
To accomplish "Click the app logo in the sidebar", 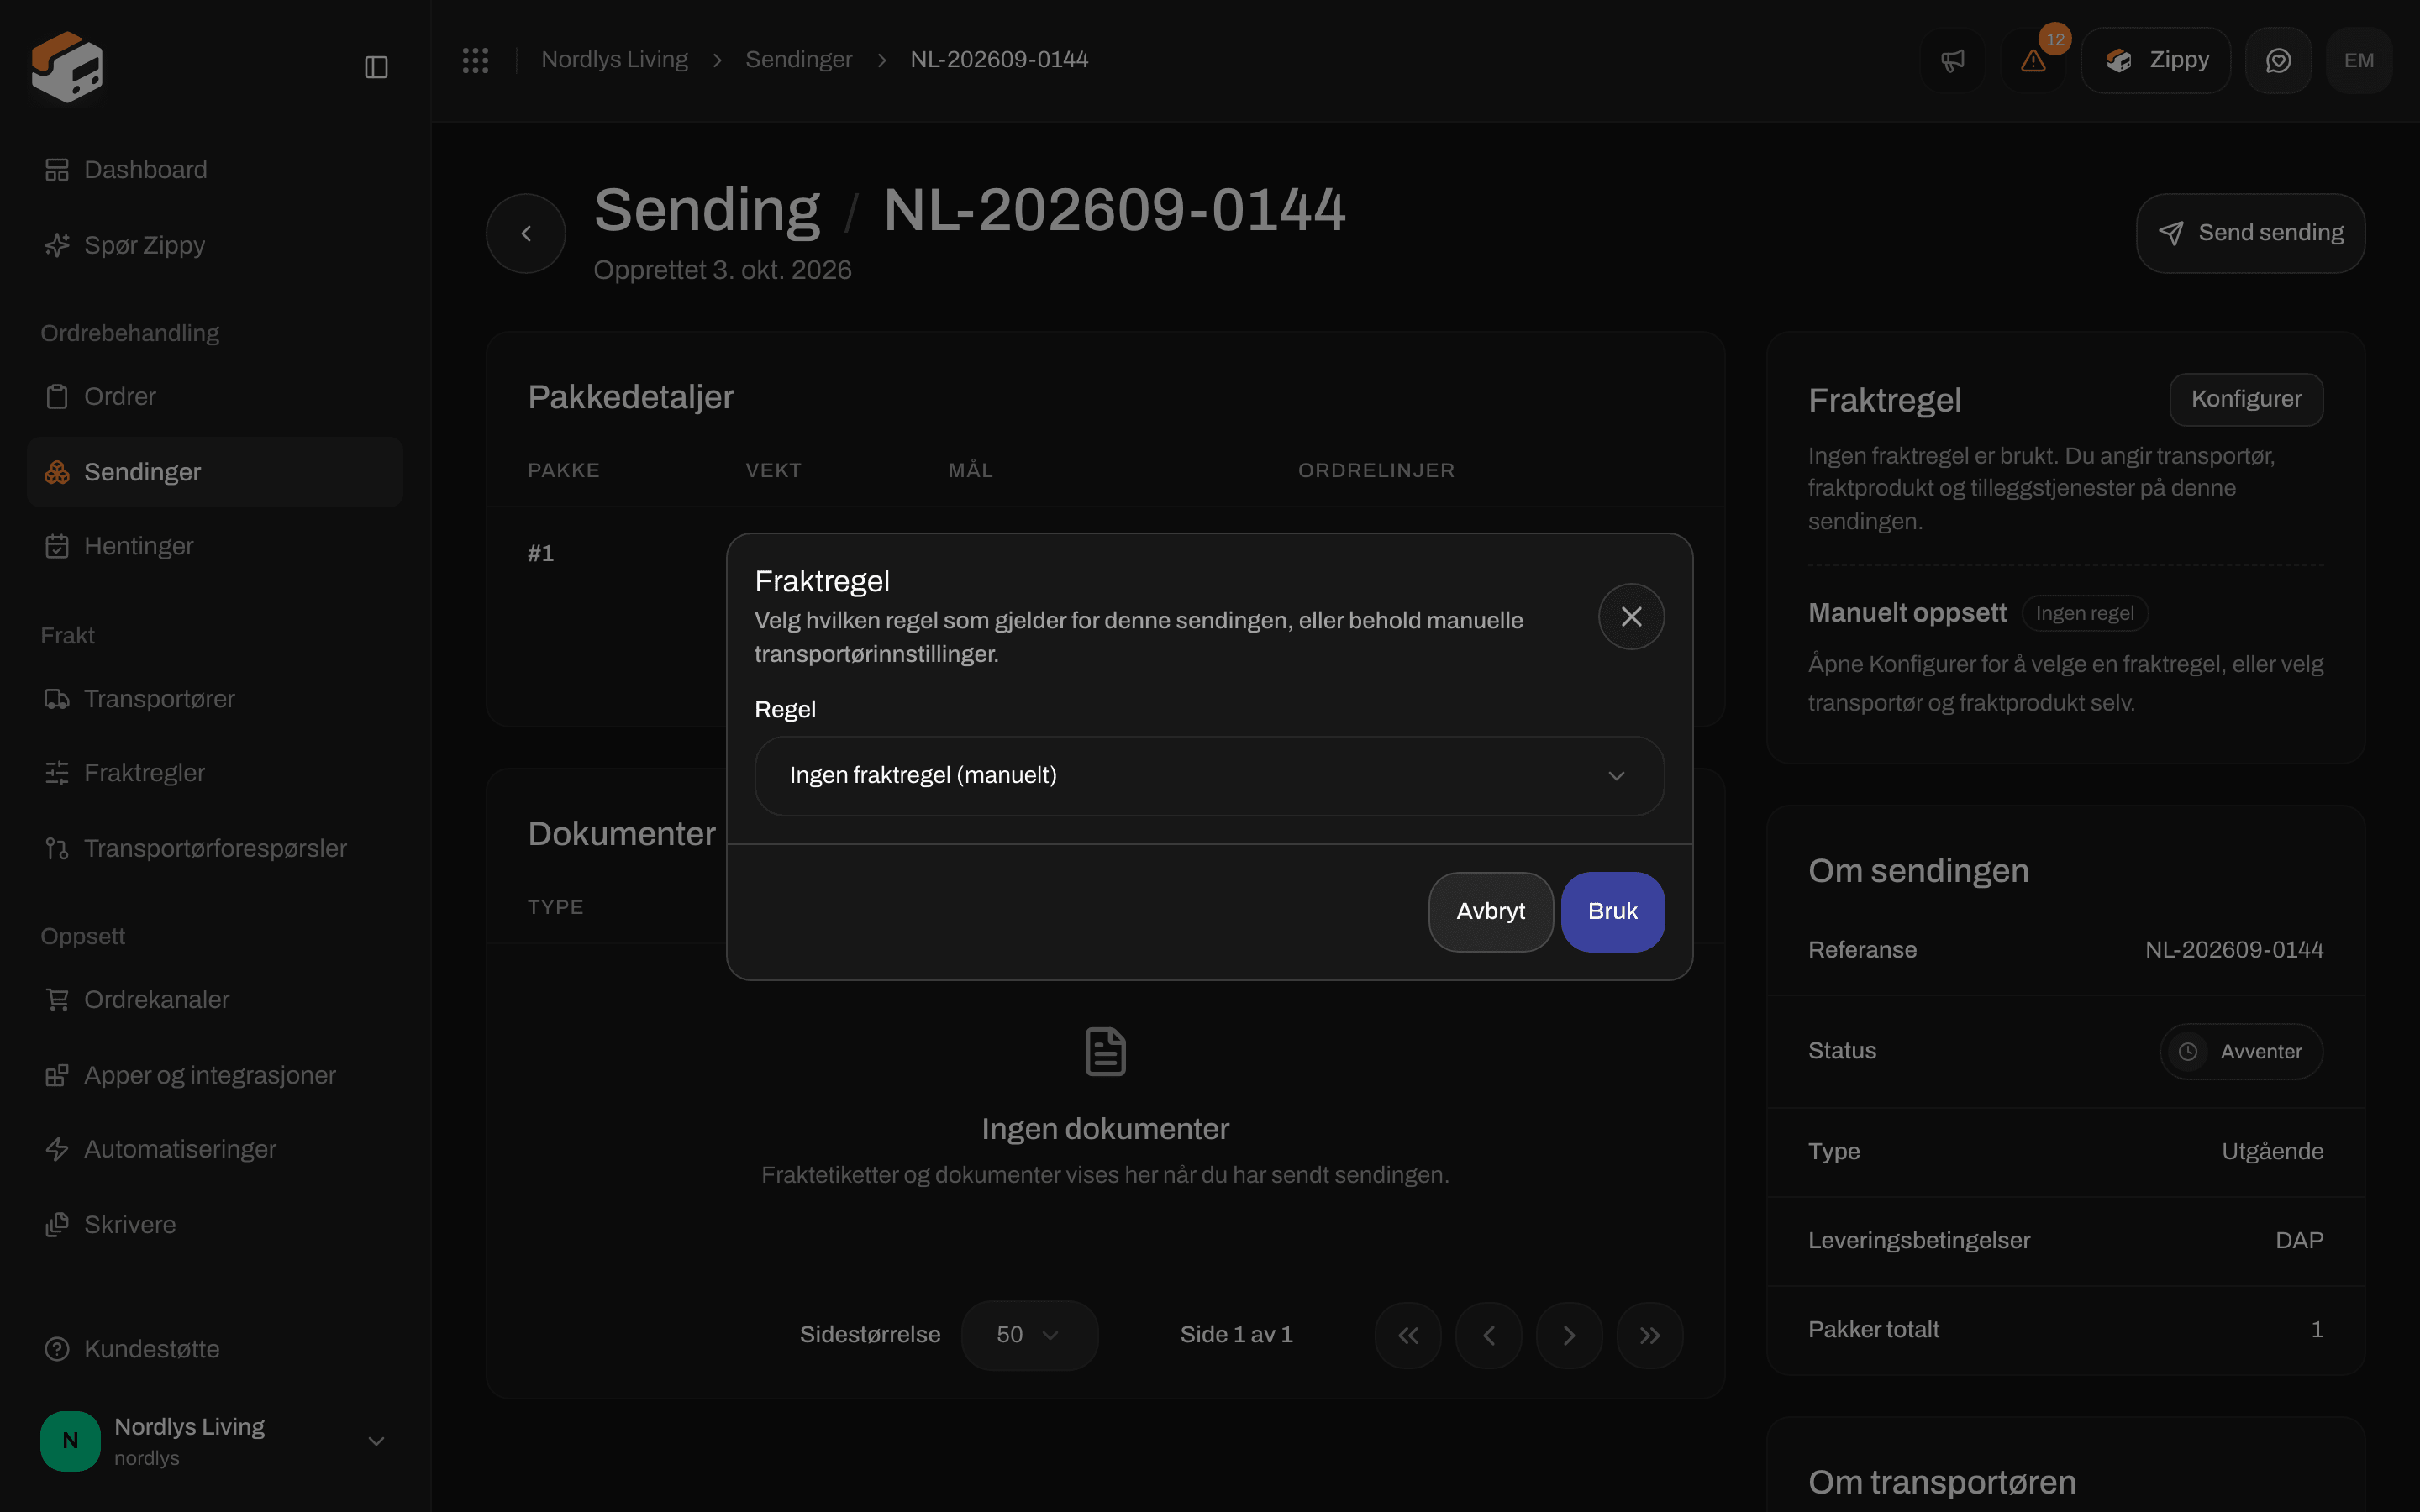I will pyautogui.click(x=67, y=66).
